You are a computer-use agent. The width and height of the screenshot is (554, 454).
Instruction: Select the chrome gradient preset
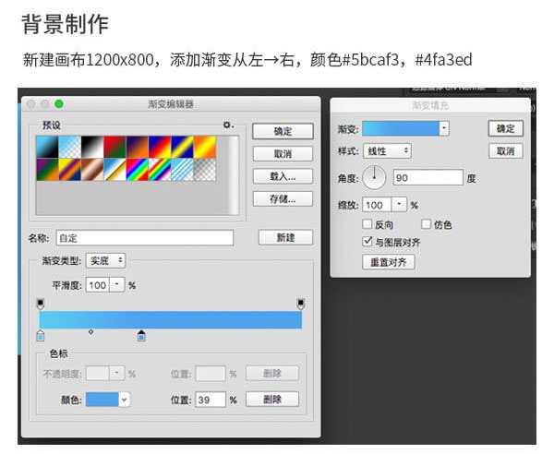click(114, 170)
